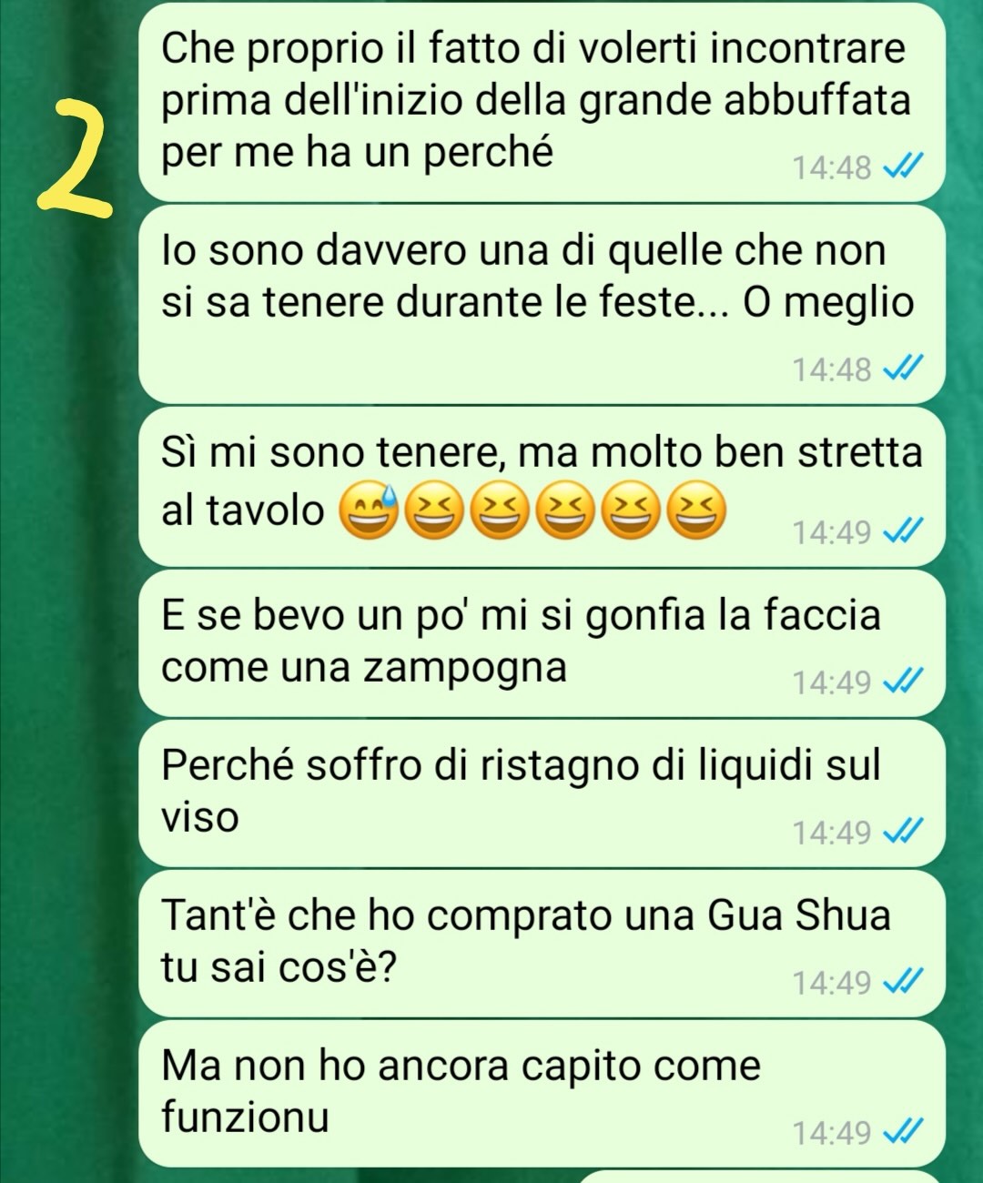Tap the sweat-smile emoji after 'al tavolo'

tap(369, 512)
